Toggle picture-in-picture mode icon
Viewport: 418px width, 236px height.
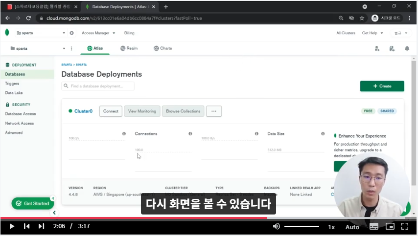click(390, 226)
